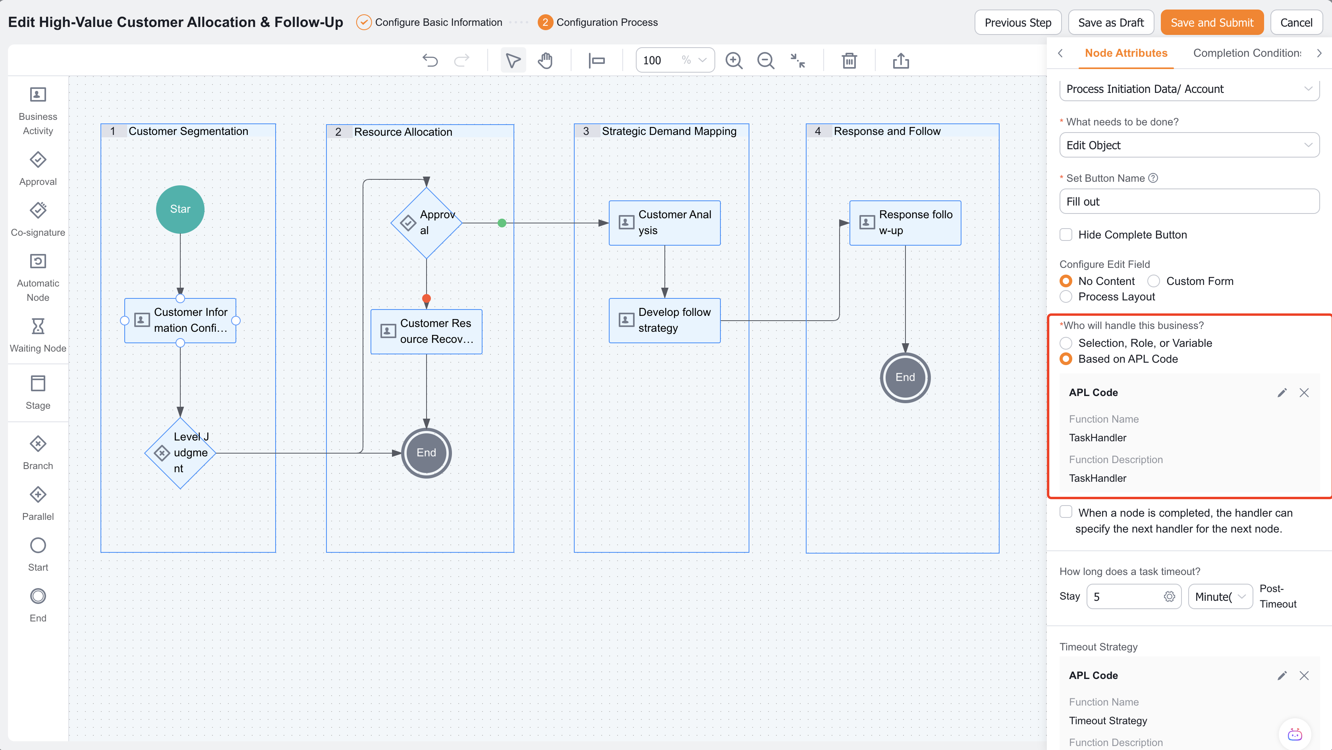
Task: Switch to the Completion Conditions tab
Action: [1247, 53]
